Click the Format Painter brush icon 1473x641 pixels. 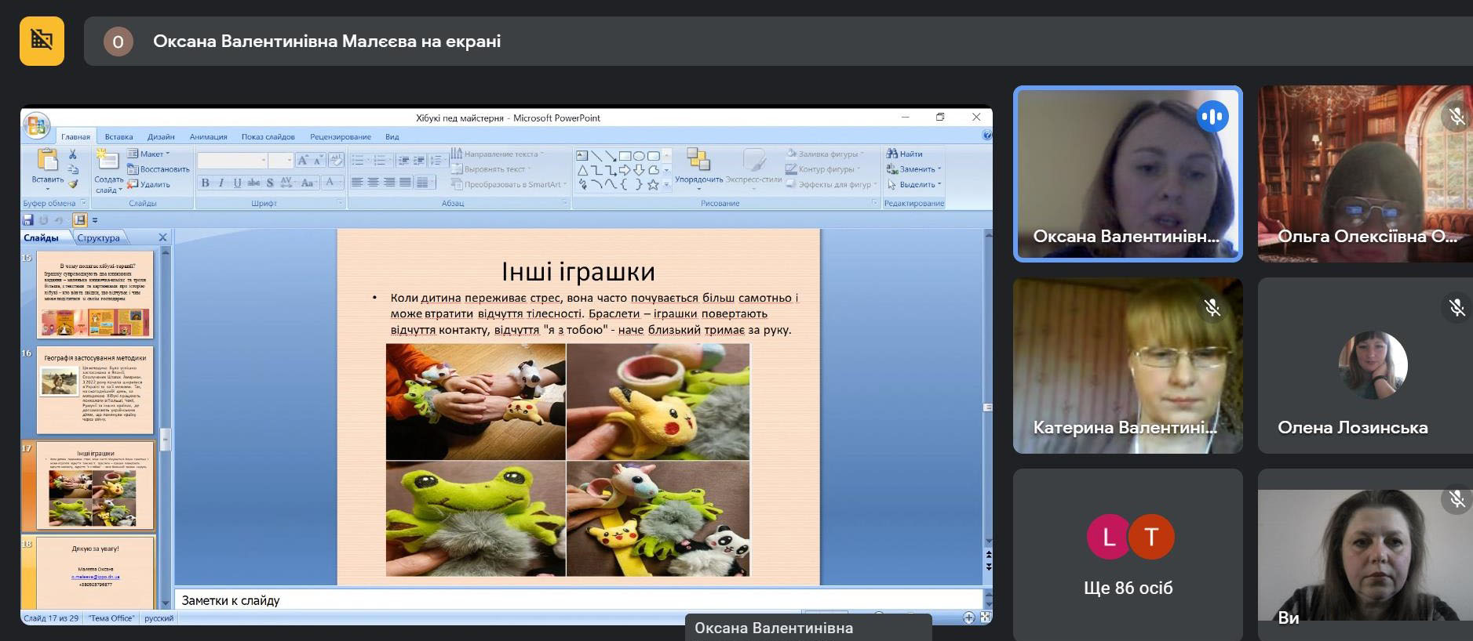click(73, 184)
